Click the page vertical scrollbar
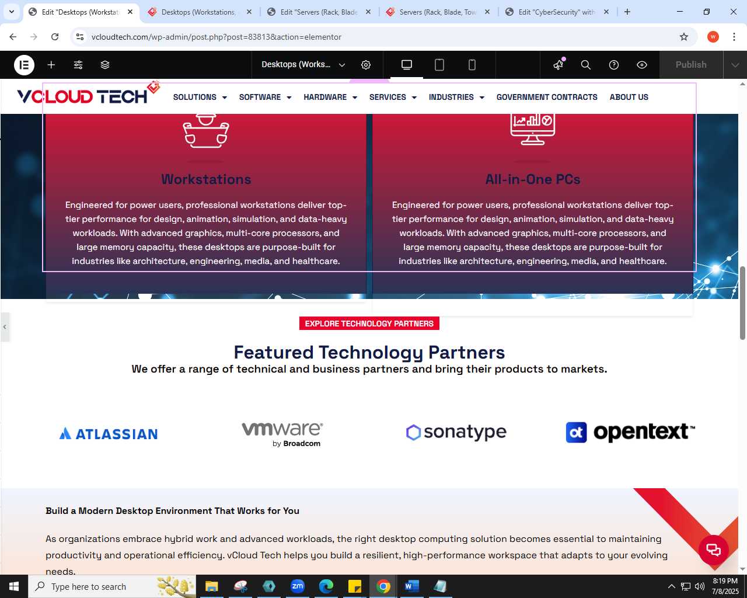This screenshot has height=598, width=747. pyautogui.click(x=742, y=303)
